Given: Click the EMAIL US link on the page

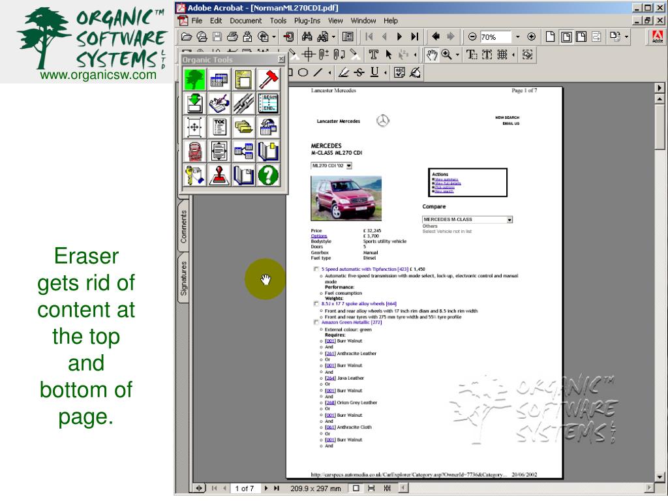Looking at the screenshot, I should 511,123.
